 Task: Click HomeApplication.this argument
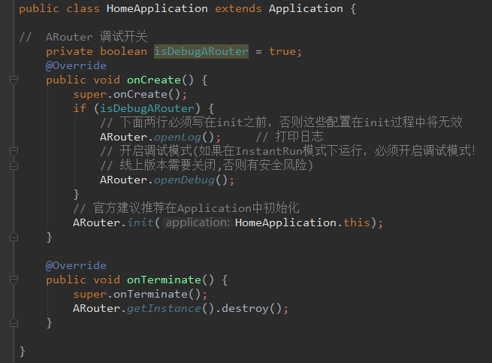pos(303,222)
